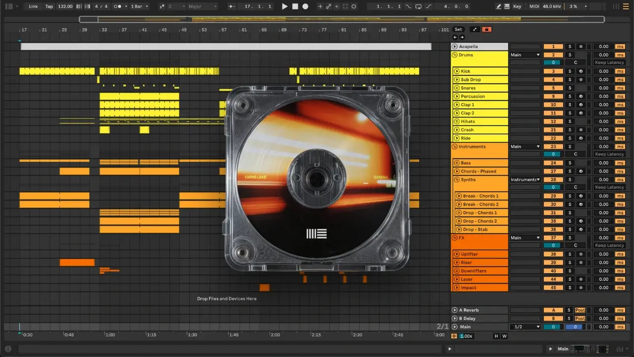This screenshot has width=634, height=357.
Task: Unfold the Kick track
Action: 457,71
